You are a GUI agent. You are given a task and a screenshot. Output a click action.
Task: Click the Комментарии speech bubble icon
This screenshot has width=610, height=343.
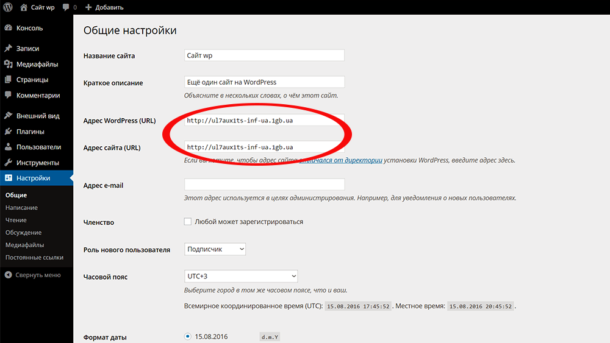pyautogui.click(x=8, y=95)
